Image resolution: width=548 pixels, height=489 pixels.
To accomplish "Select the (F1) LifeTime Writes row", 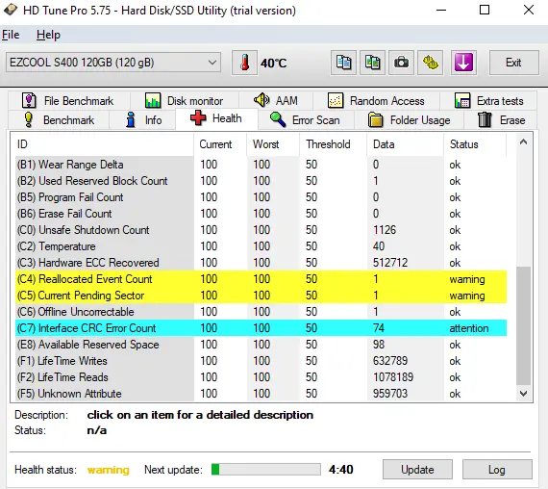I will [x=262, y=361].
